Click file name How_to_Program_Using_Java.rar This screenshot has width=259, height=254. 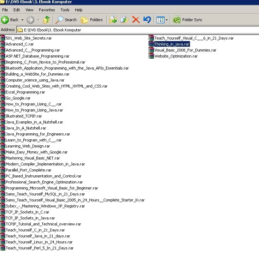pyautogui.click(x=34, y=110)
